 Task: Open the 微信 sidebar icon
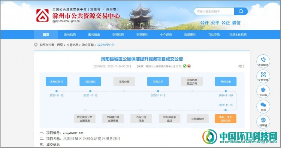tap(263, 106)
